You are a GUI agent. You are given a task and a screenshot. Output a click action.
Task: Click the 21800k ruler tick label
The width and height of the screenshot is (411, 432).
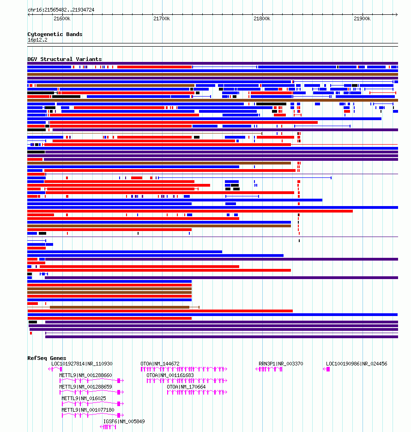pos(262,19)
